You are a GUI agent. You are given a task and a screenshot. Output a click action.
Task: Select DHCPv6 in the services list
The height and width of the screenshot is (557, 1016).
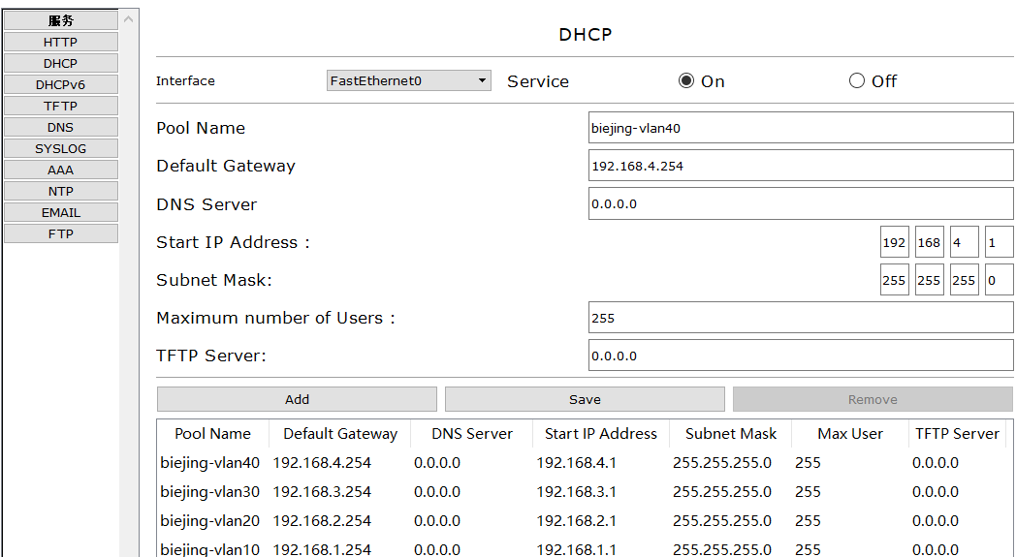(60, 84)
